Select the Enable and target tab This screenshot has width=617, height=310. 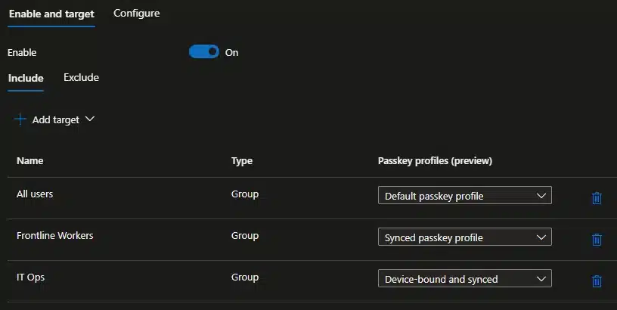(x=51, y=14)
